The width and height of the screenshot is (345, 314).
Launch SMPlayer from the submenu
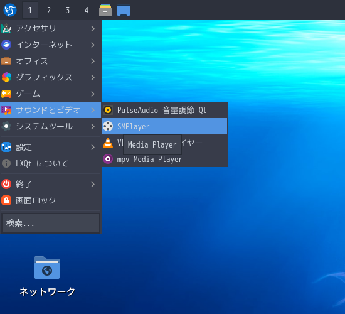tap(164, 126)
